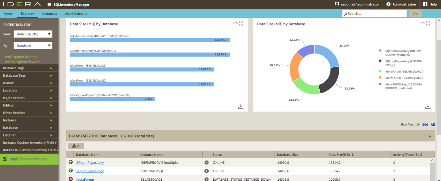Switch to the Instances tab
This screenshot has height=181, width=441.
(x=50, y=13)
